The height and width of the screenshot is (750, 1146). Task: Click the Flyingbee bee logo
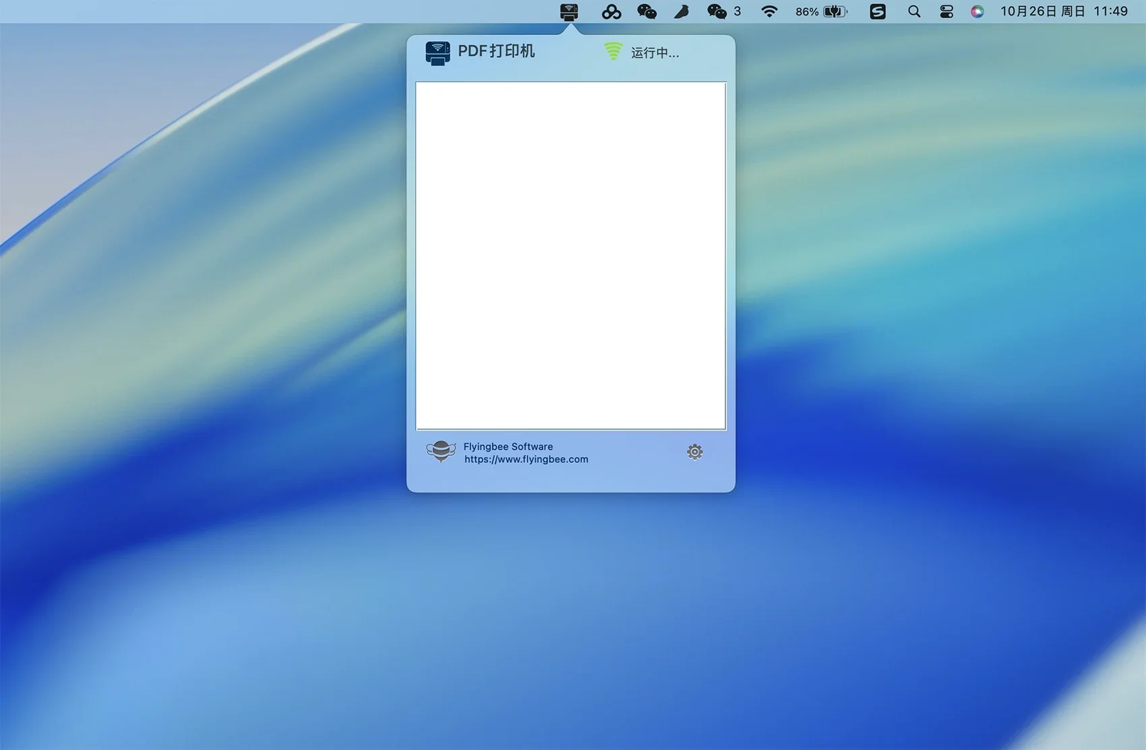coord(441,451)
